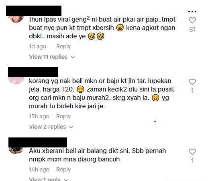
Task: Expand View 1 reply
Action: click(49, 179)
